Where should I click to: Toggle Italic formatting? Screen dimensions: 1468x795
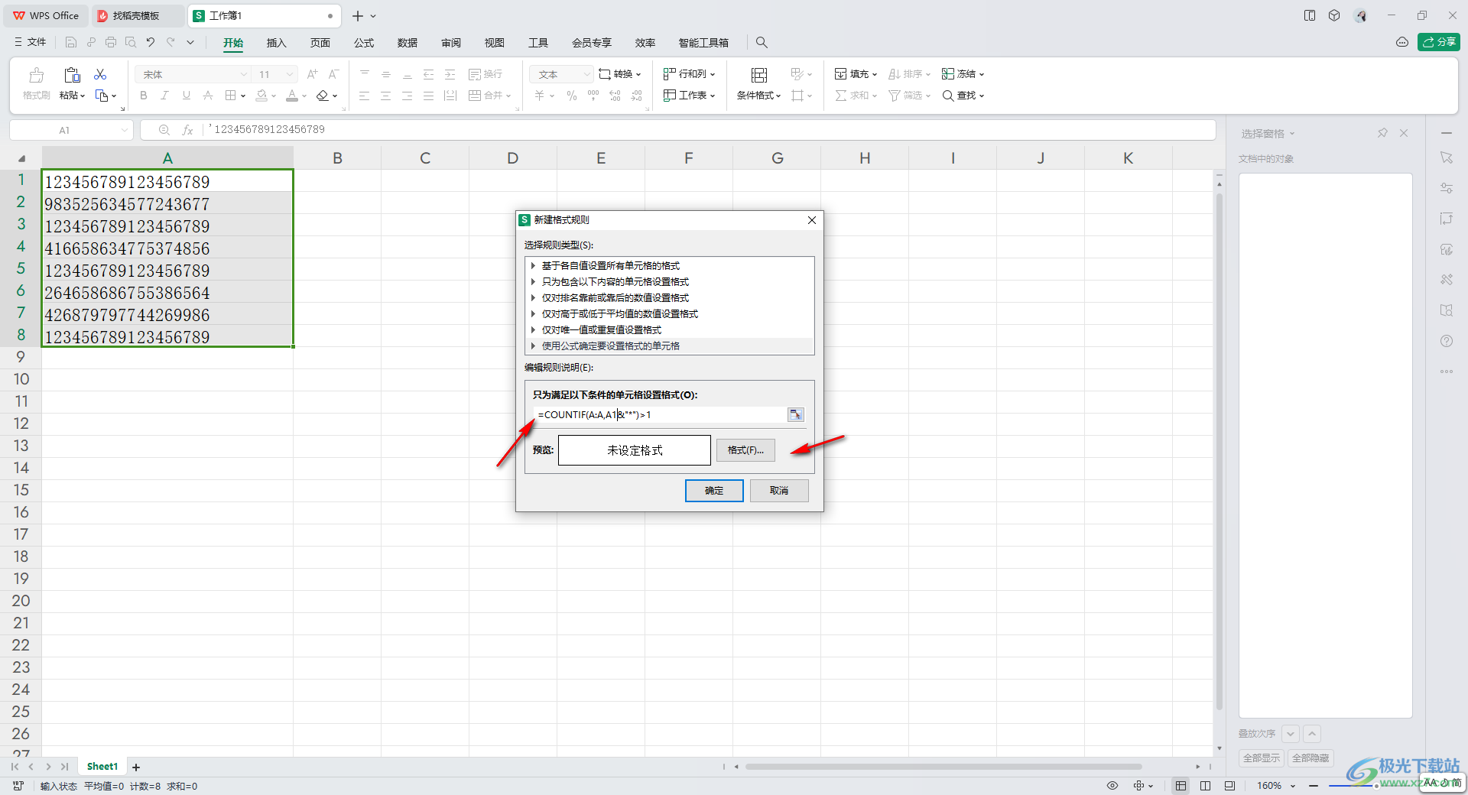pyautogui.click(x=164, y=96)
